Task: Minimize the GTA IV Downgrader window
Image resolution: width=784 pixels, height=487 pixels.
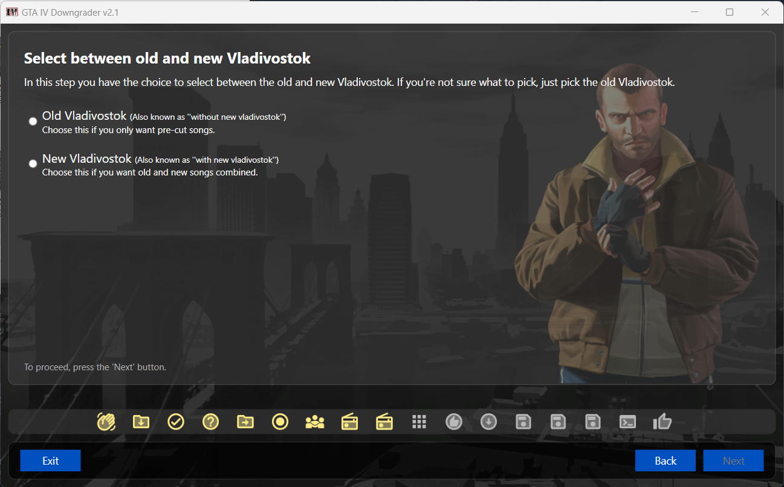Action: pos(694,12)
